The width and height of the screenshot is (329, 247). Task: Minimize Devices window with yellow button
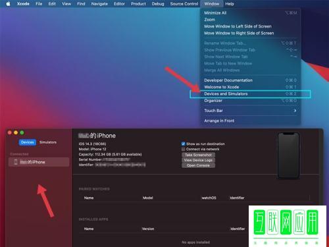click(16, 132)
